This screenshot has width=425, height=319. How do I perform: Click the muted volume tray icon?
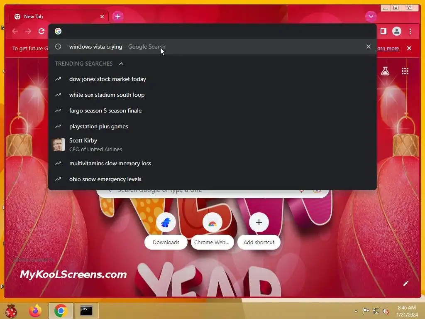click(x=386, y=311)
